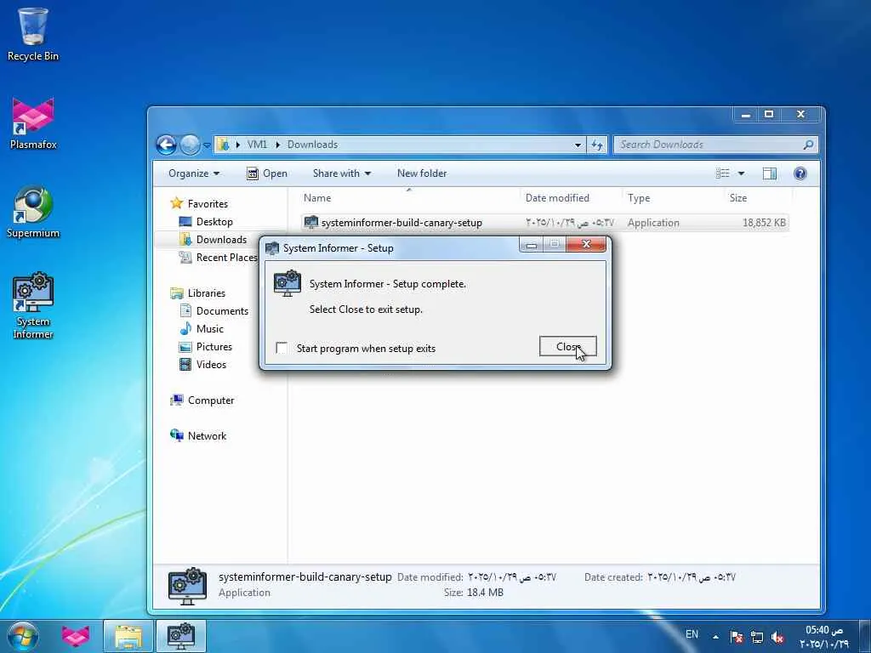Select Favorites in navigation pane
The width and height of the screenshot is (871, 653).
tap(208, 204)
